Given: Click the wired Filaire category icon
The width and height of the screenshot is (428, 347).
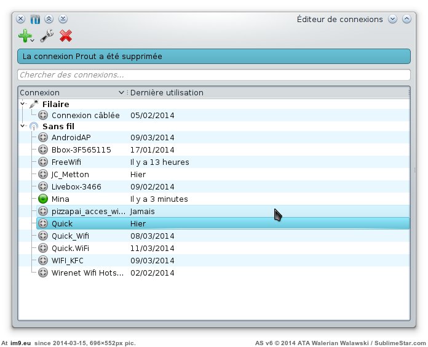Looking at the screenshot, I should 34,104.
